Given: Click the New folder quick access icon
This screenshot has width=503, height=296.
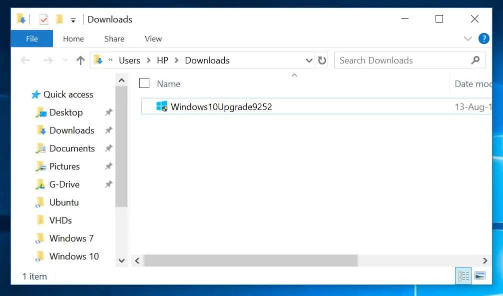Looking at the screenshot, I should [x=59, y=19].
